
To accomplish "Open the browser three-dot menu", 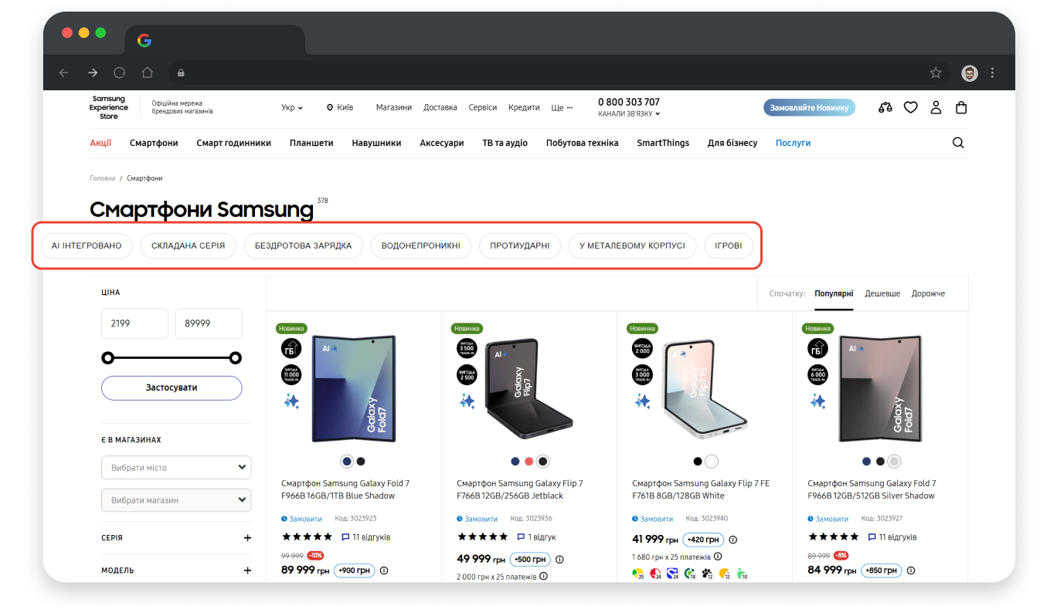I will point(993,73).
